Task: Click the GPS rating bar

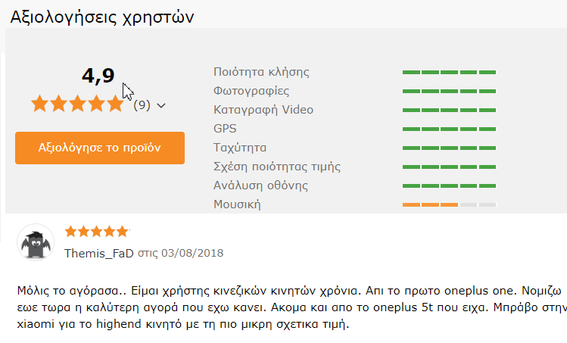Action: [x=449, y=129]
